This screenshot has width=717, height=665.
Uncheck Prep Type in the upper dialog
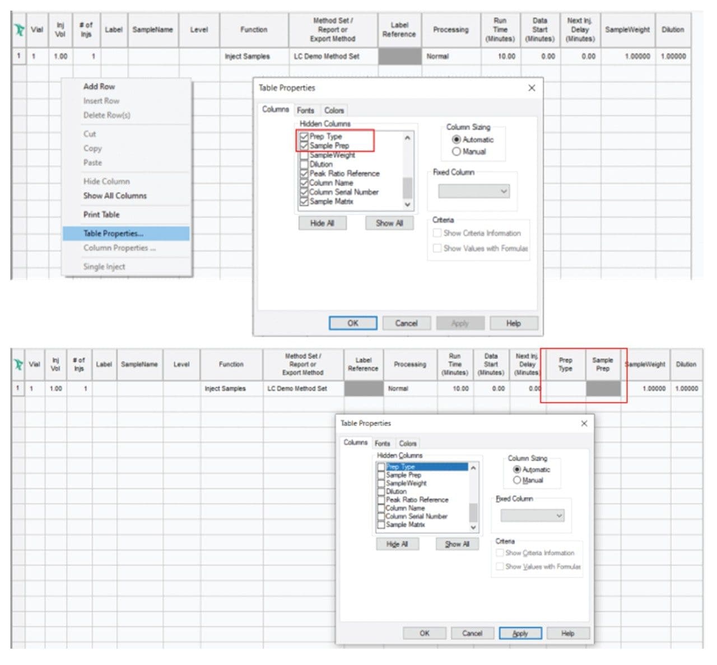pos(304,136)
